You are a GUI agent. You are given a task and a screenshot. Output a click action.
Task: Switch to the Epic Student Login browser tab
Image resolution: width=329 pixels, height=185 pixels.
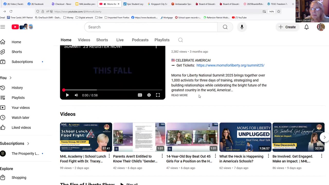[133, 4]
